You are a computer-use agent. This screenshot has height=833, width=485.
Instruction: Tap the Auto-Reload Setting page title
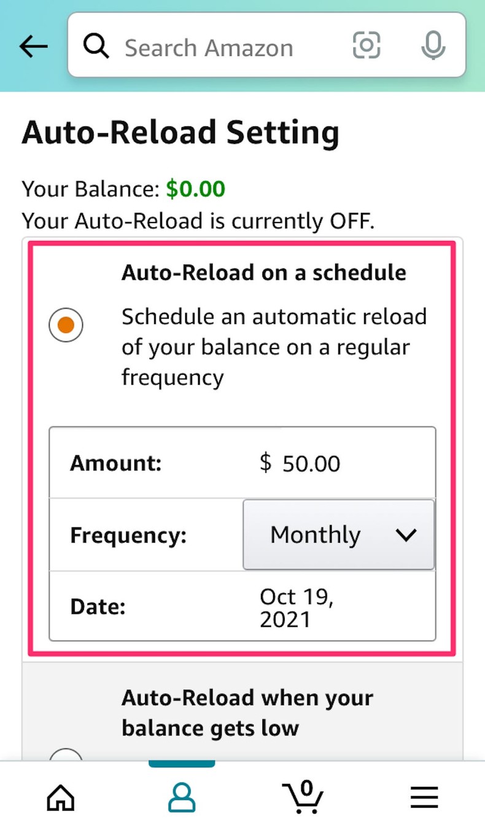pos(180,133)
